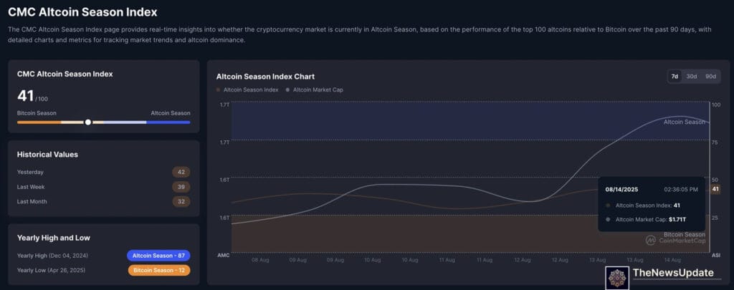Screen dimensions: 734x290
Task: Click the TheNewsUpdate logo icon
Action: (x=617, y=278)
